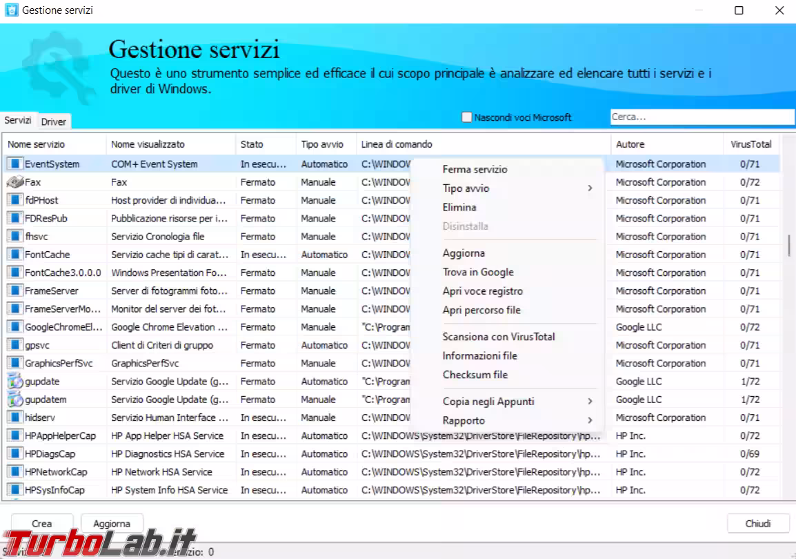796x559 pixels.
Task: Select the 'Servizio Cronologia file' cell
Action: 171,236
